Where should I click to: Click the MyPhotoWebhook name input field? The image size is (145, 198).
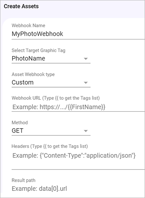78,34
